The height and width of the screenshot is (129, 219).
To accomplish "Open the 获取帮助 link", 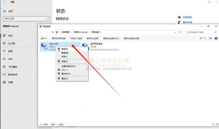I will coord(187,17).
